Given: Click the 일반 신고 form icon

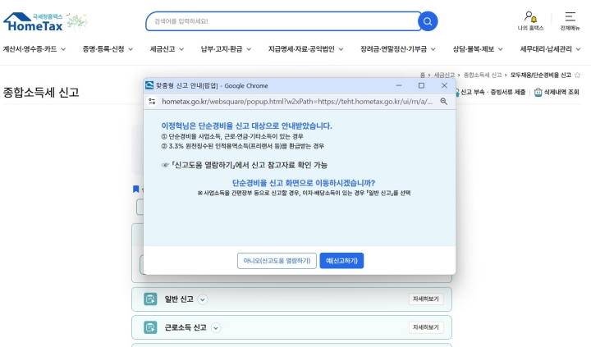Looking at the screenshot, I should pos(150,299).
